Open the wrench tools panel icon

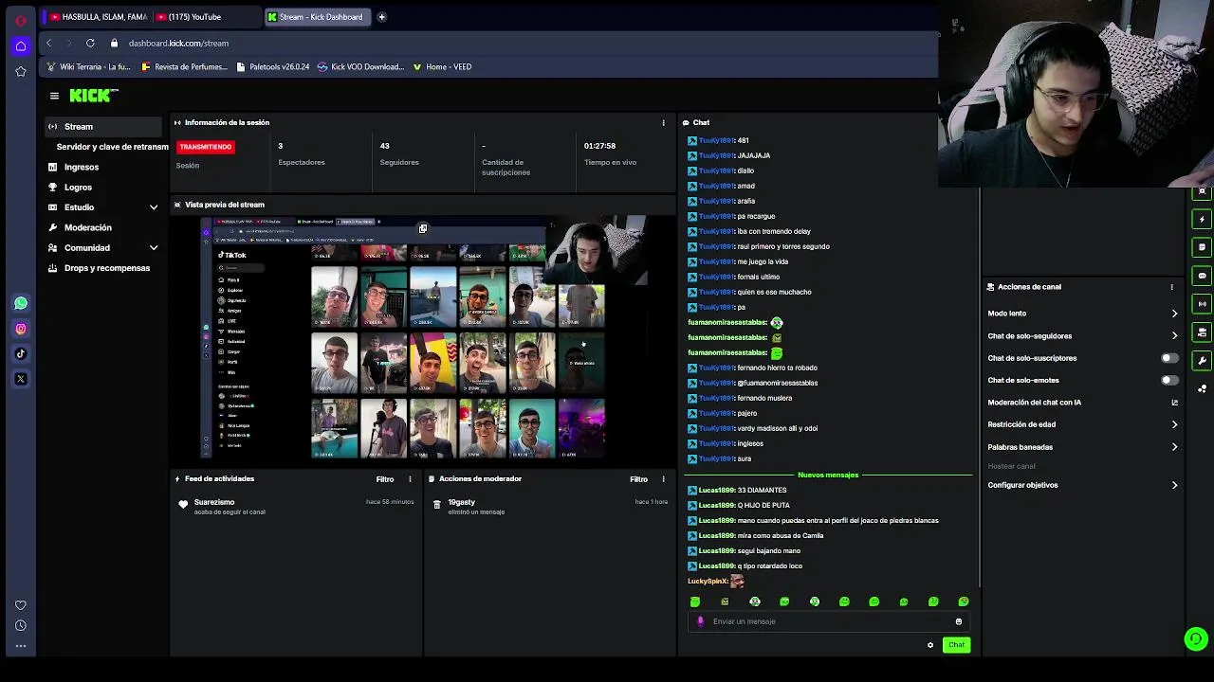click(x=1203, y=360)
